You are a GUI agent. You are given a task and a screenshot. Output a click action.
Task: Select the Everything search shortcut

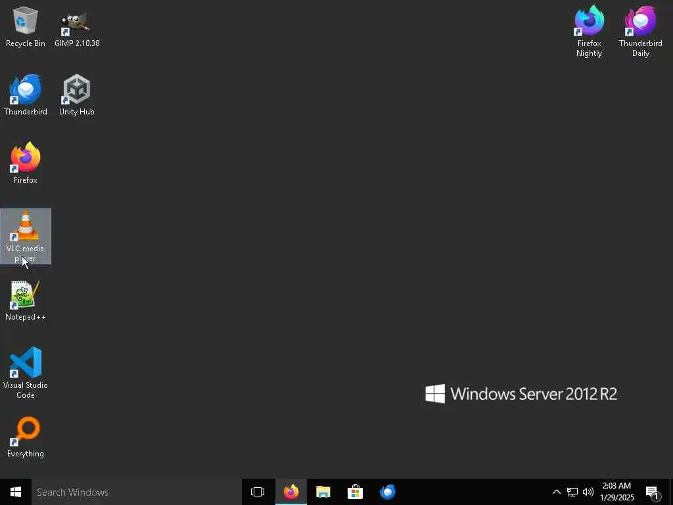click(x=26, y=437)
